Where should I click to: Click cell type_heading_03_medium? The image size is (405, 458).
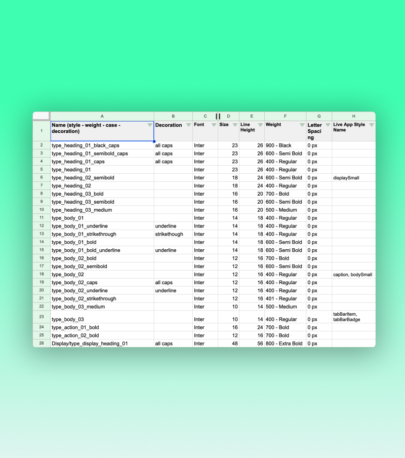102,210
